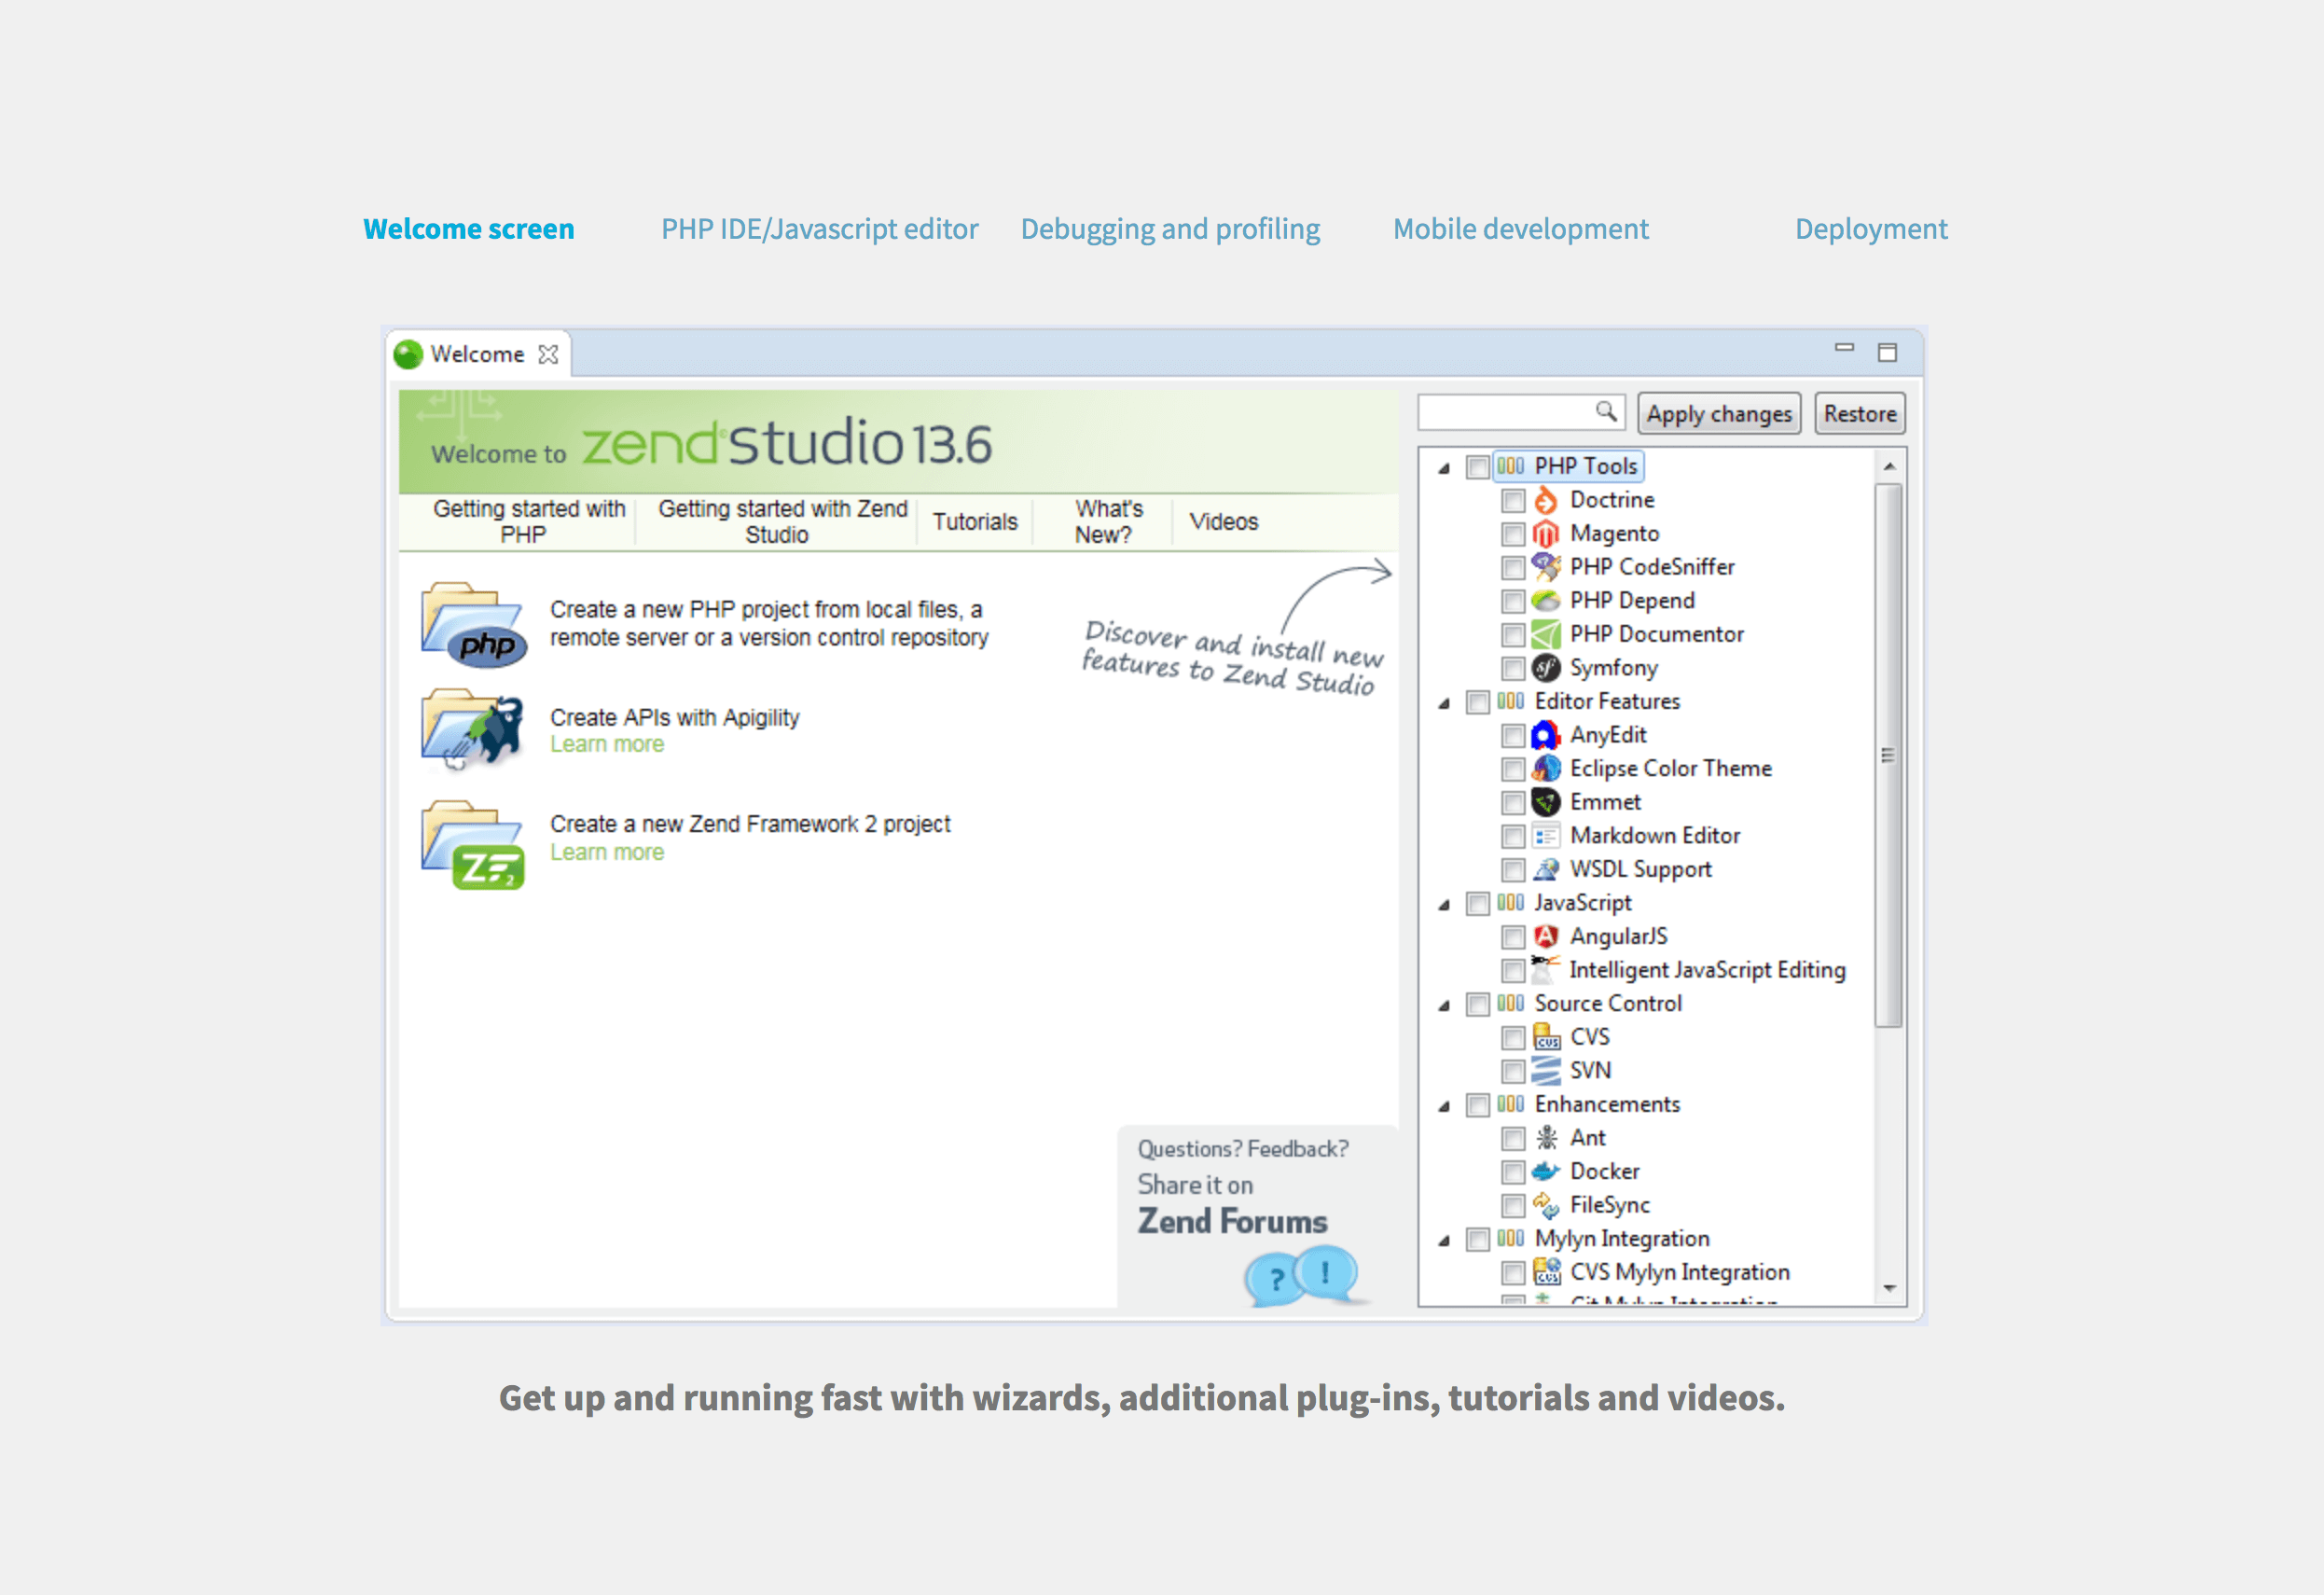Click the AnyEdit editor feature icon

tap(1551, 733)
